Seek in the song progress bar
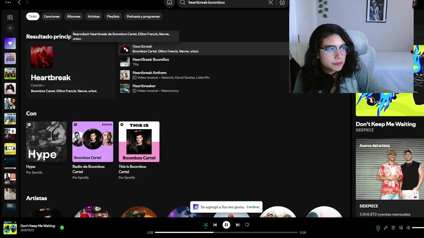This screenshot has height=238, width=424. [226, 232]
